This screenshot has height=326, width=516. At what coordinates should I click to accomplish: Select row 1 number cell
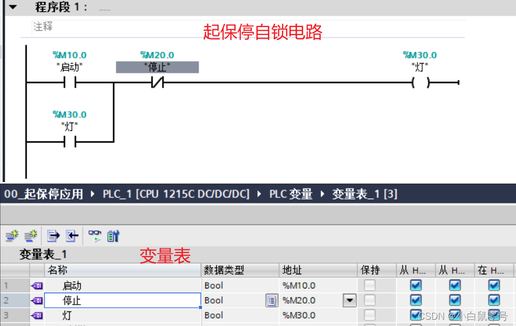(15, 285)
